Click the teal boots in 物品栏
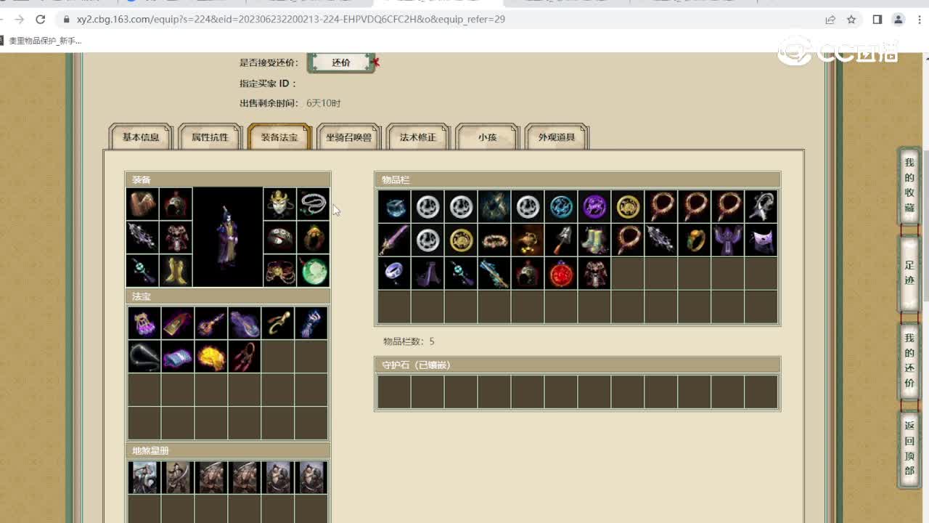The height and width of the screenshot is (523, 929). [594, 240]
